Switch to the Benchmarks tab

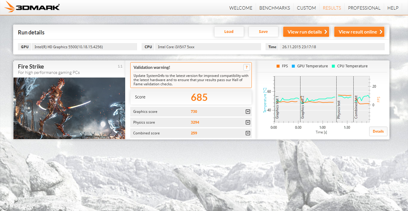coord(274,8)
